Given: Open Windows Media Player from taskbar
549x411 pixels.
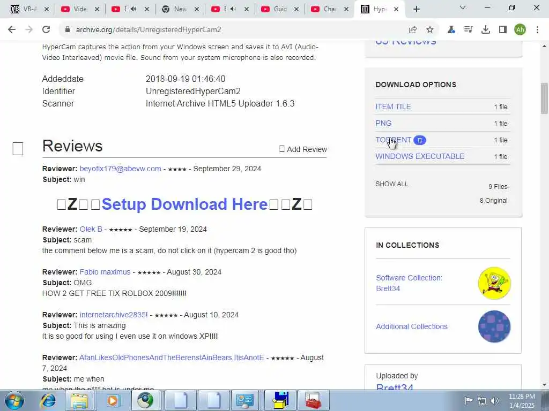Looking at the screenshot, I should pyautogui.click(x=113, y=400).
